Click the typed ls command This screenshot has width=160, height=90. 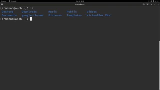click(32, 8)
